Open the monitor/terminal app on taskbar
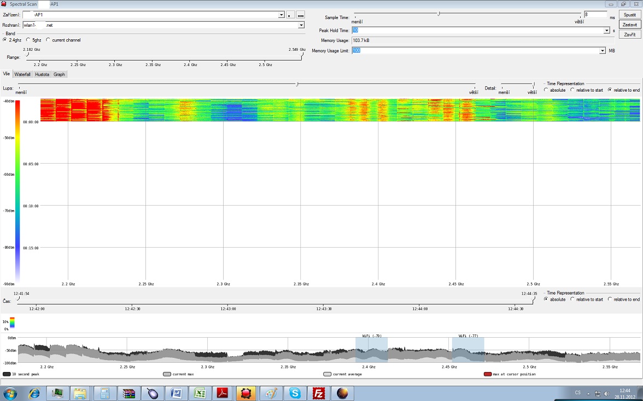This screenshot has height=401, width=643. click(x=57, y=394)
